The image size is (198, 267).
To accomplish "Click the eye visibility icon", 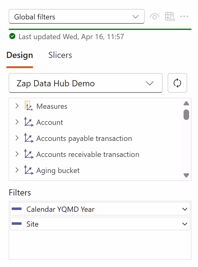I will [155, 17].
